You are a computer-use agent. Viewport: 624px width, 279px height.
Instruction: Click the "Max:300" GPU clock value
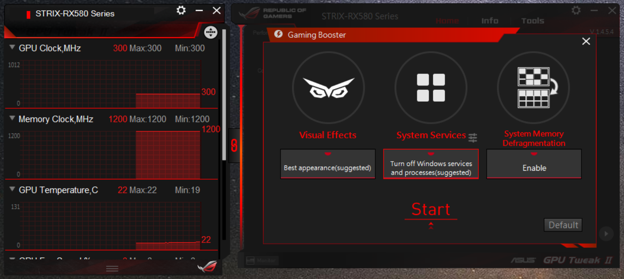pyautogui.click(x=145, y=48)
